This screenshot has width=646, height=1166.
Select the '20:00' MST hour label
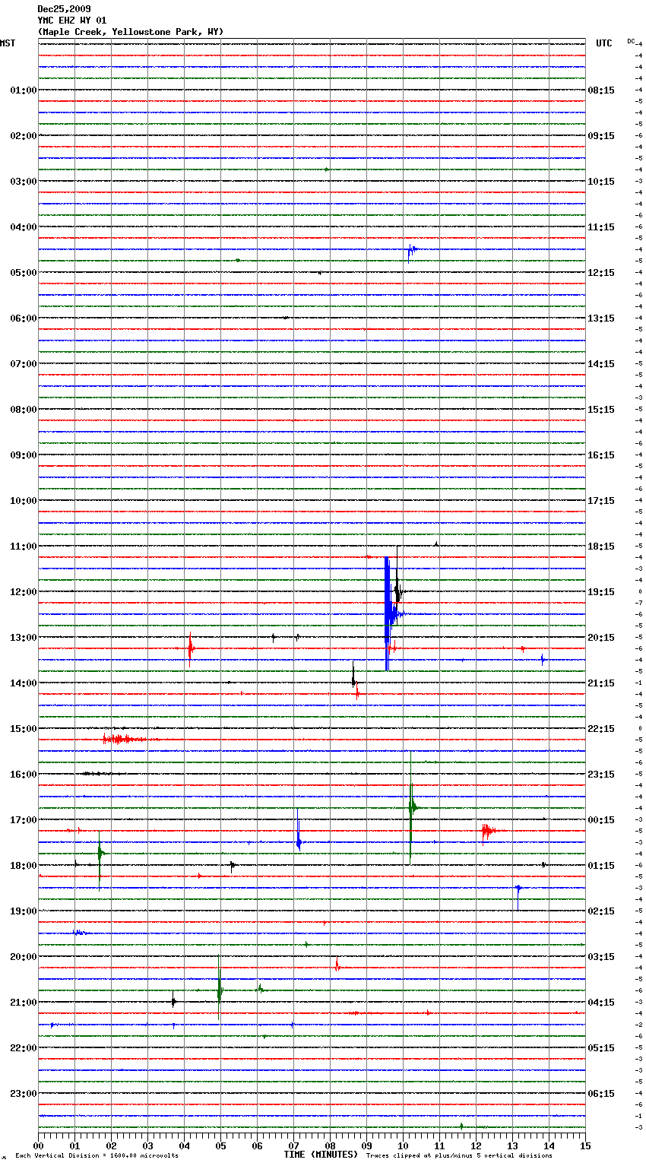click(24, 957)
